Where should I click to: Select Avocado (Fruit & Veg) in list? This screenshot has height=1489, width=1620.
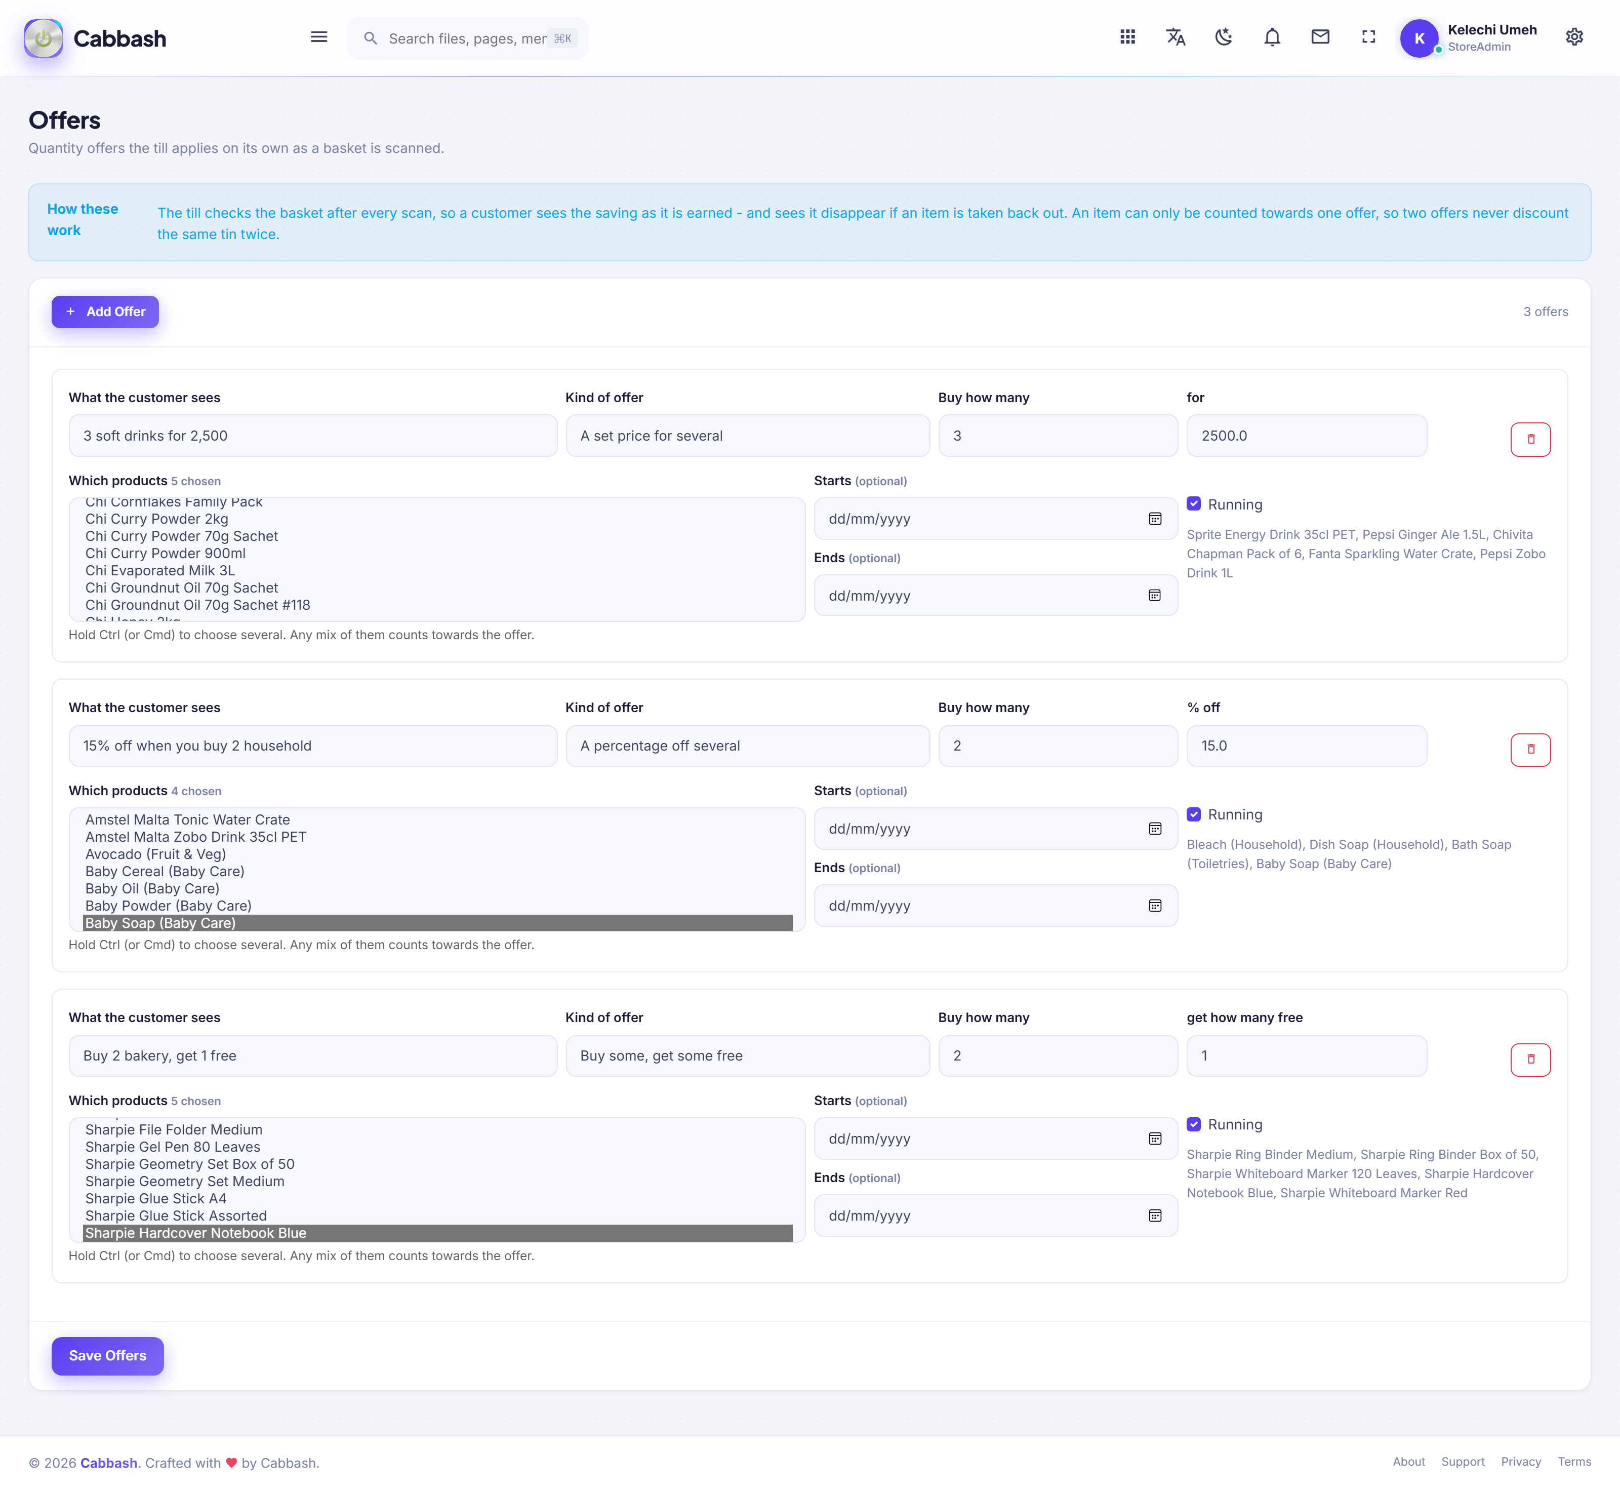(437, 854)
